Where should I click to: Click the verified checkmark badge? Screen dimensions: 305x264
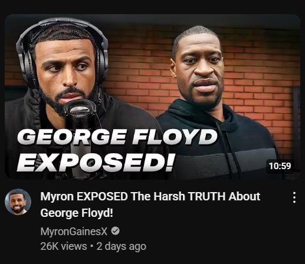(x=116, y=231)
